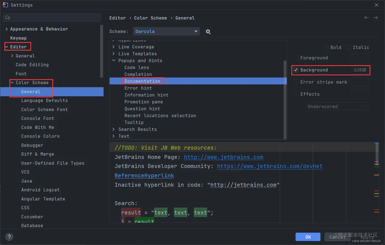Click the attribute list vertical scrollbar

(285, 100)
